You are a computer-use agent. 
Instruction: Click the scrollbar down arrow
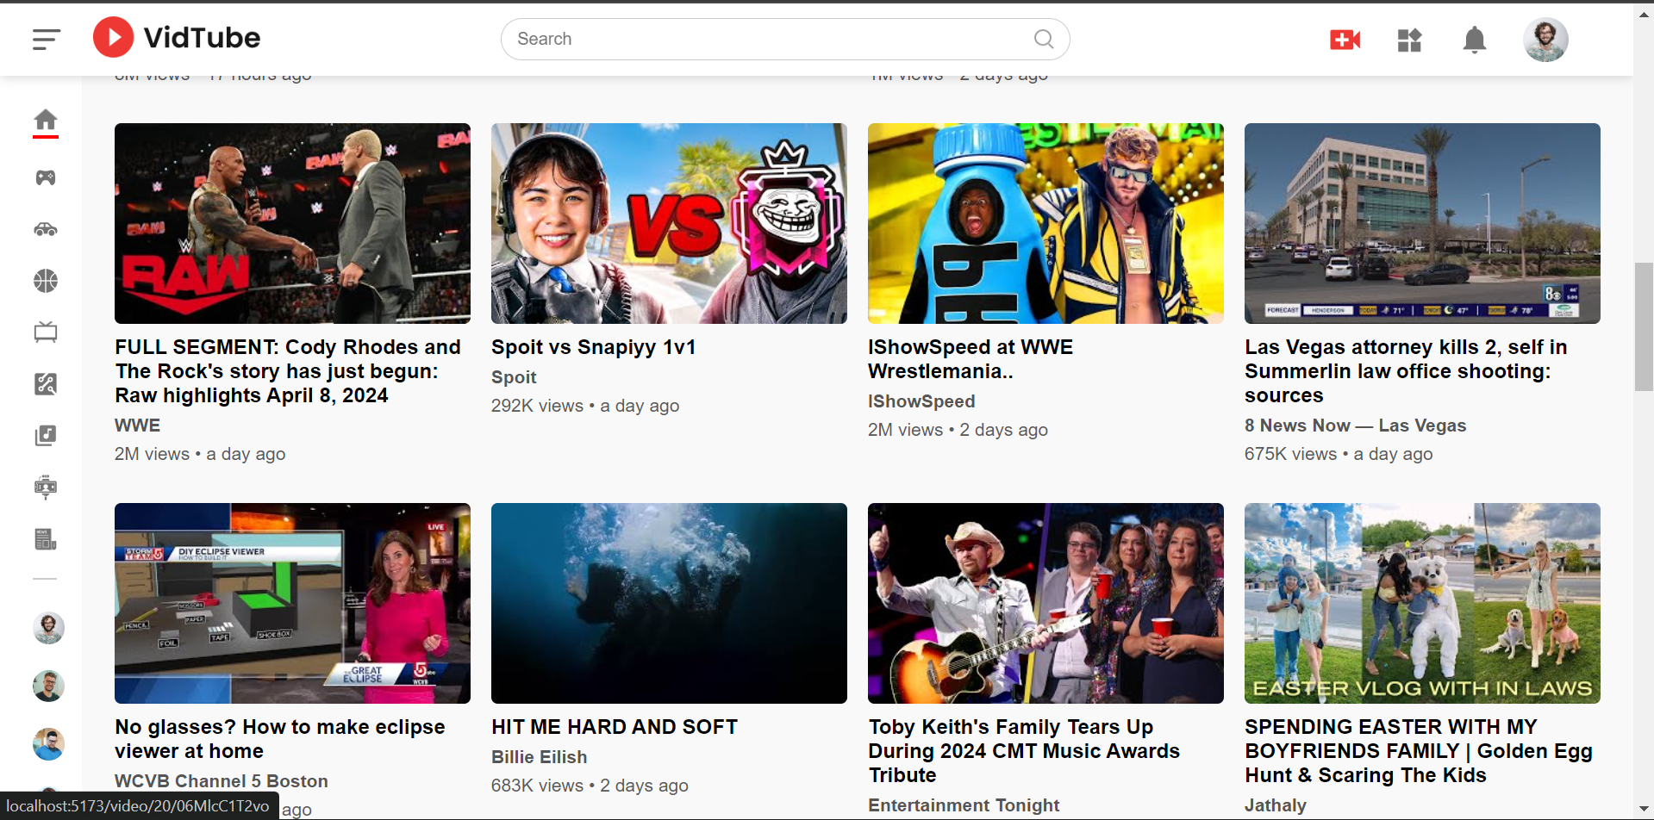coord(1644,811)
